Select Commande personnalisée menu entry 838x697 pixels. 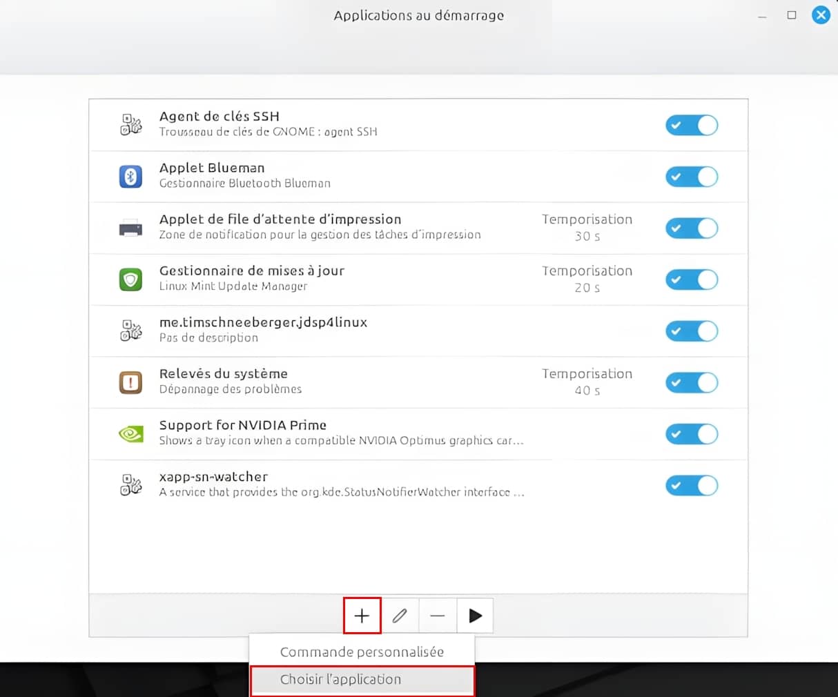pyautogui.click(x=362, y=651)
